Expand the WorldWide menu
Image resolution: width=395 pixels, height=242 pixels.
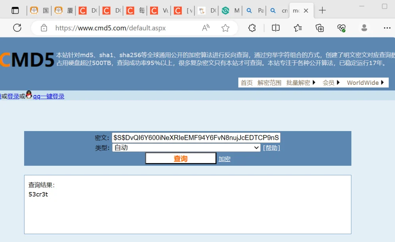pyautogui.click(x=365, y=83)
